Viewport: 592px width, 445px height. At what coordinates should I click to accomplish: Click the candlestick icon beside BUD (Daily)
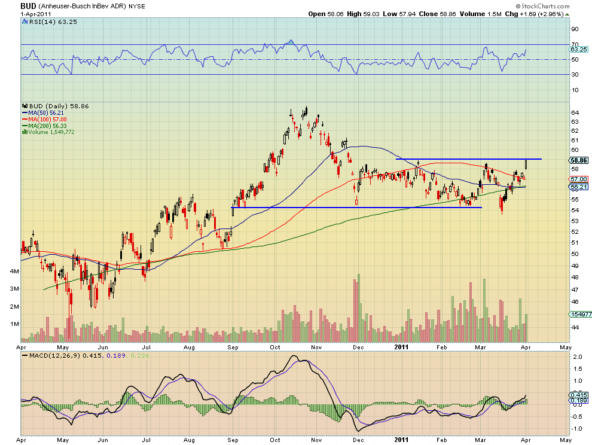tap(25, 106)
